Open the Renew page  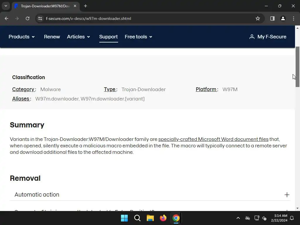[52, 37]
